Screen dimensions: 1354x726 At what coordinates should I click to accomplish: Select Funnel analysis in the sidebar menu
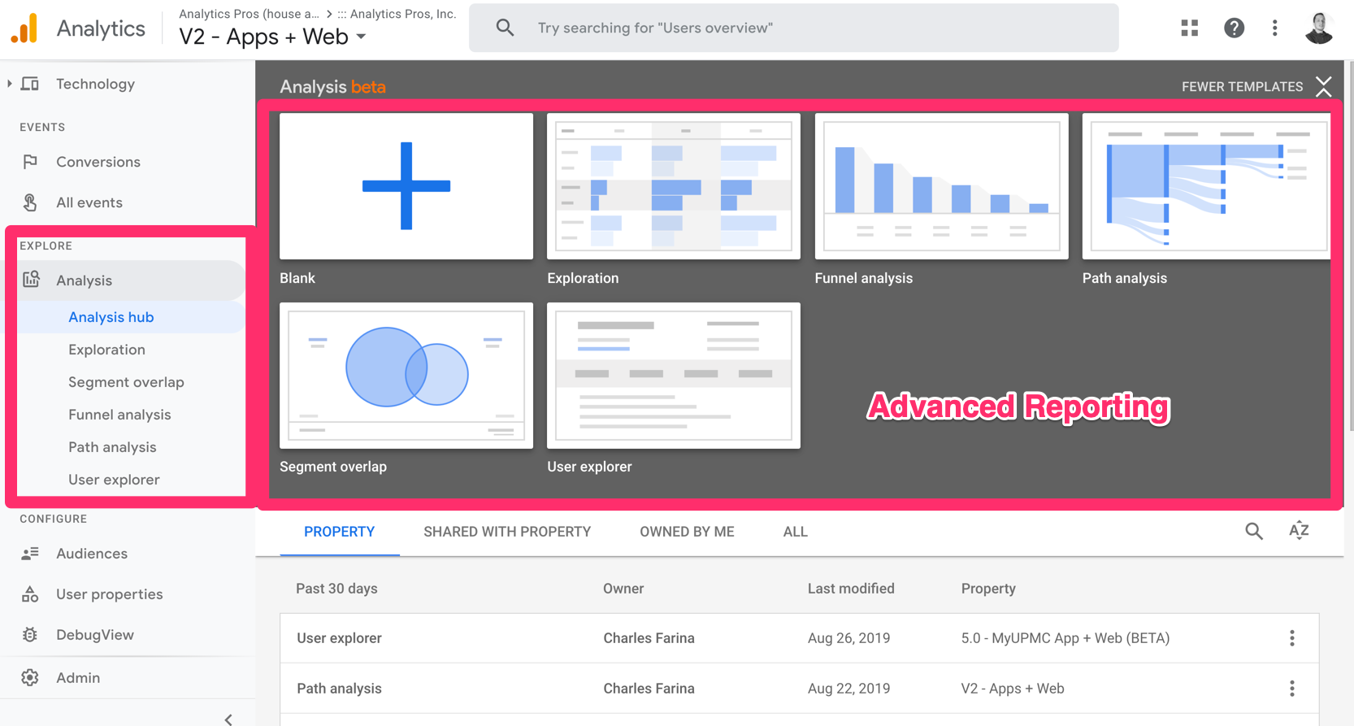pos(119,415)
